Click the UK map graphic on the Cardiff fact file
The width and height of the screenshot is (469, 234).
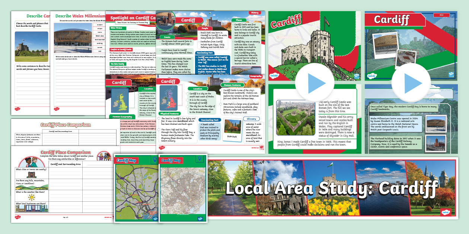click(168, 98)
